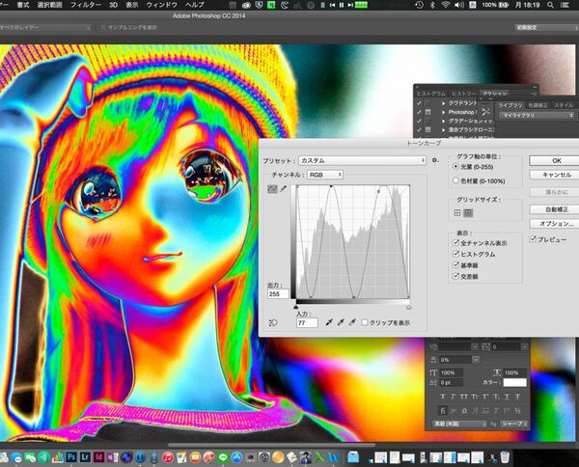Open LINE app from the Dock
Viewport: 579px width, 467px height.
coord(223,457)
